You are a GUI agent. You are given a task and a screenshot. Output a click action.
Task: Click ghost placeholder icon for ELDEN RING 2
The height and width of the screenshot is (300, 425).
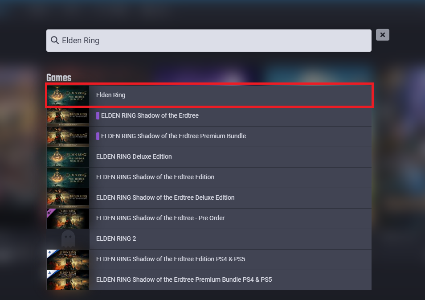coord(68,239)
